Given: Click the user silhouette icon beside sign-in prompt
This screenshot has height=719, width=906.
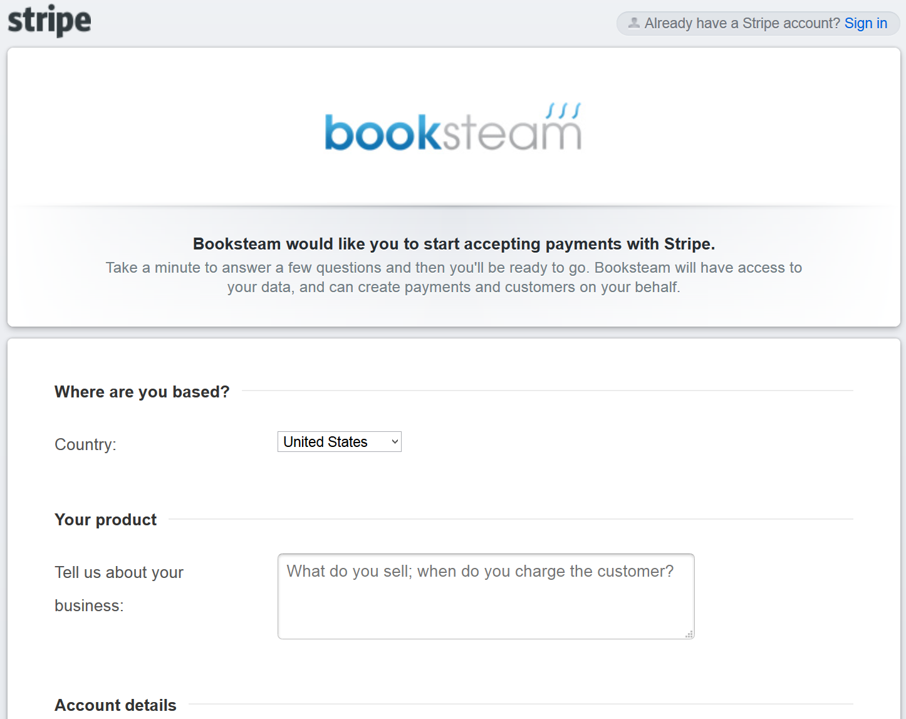Looking at the screenshot, I should (634, 23).
